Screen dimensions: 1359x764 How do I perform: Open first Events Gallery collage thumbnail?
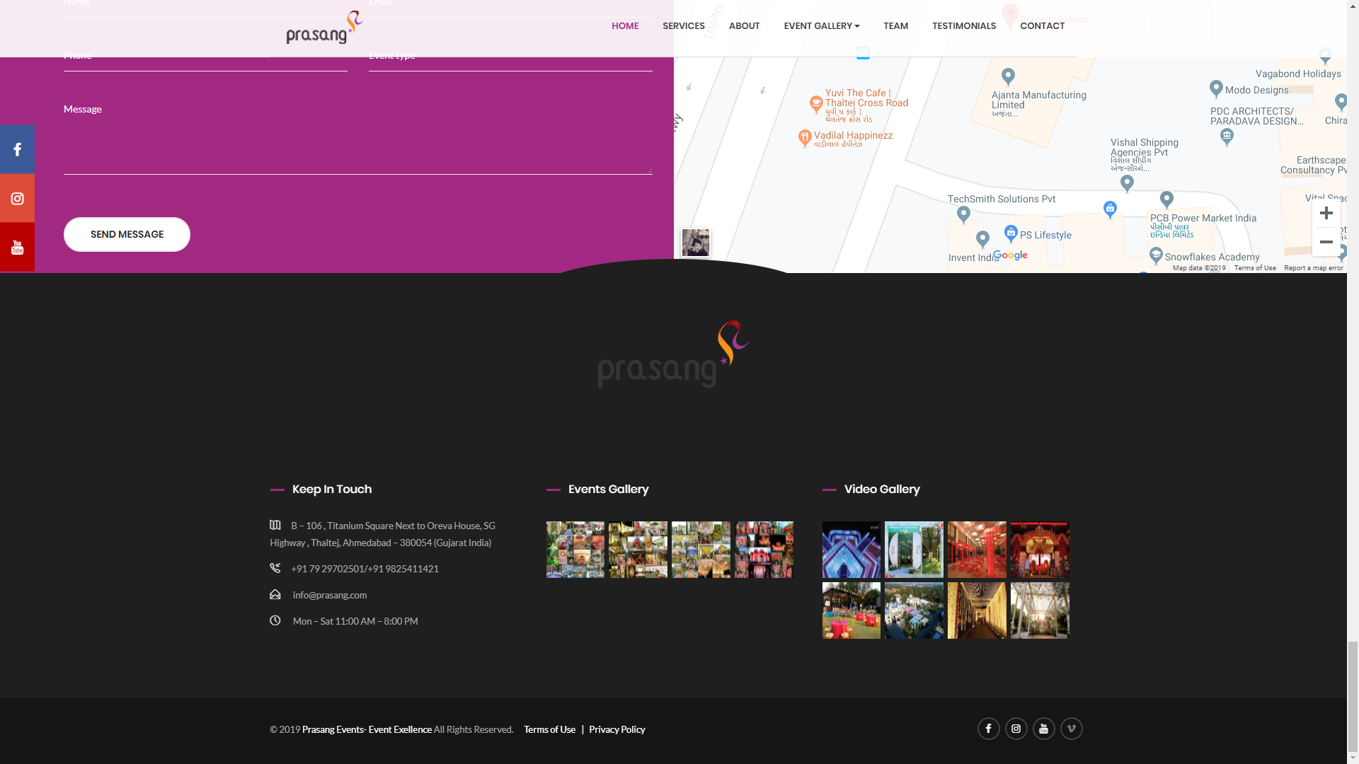click(x=575, y=550)
